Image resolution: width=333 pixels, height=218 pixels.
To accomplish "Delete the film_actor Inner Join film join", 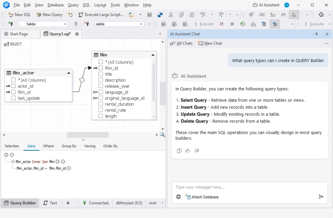I will (63, 162).
